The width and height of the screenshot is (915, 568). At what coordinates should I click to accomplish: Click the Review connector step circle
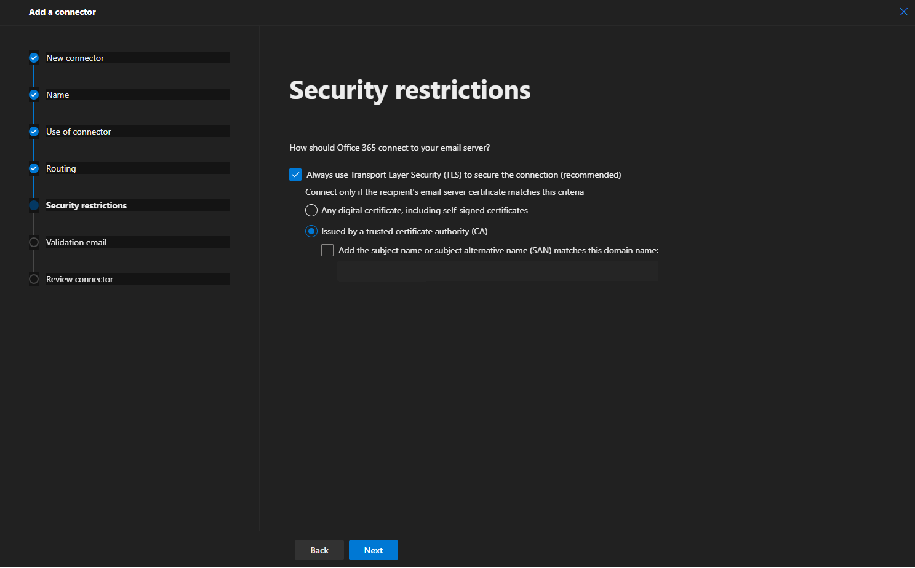(34, 279)
